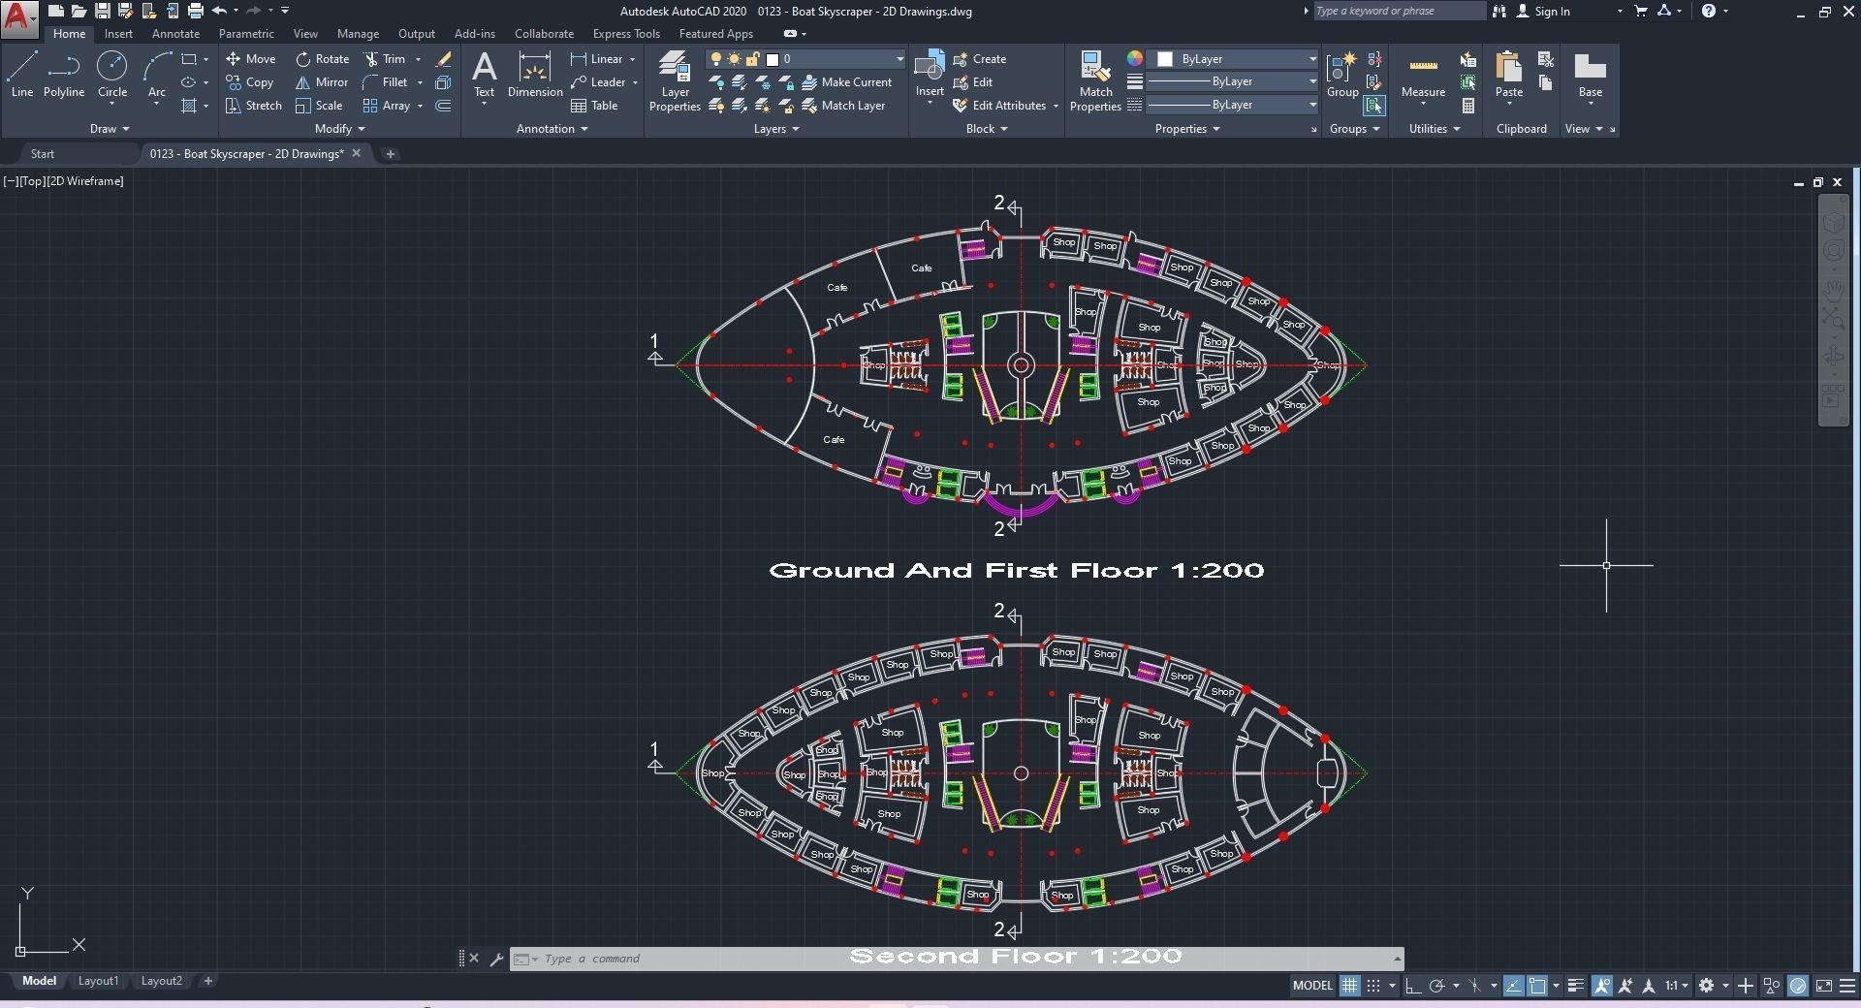This screenshot has width=1861, height=1008.
Task: Open the Express Tools tab
Action: click(626, 34)
